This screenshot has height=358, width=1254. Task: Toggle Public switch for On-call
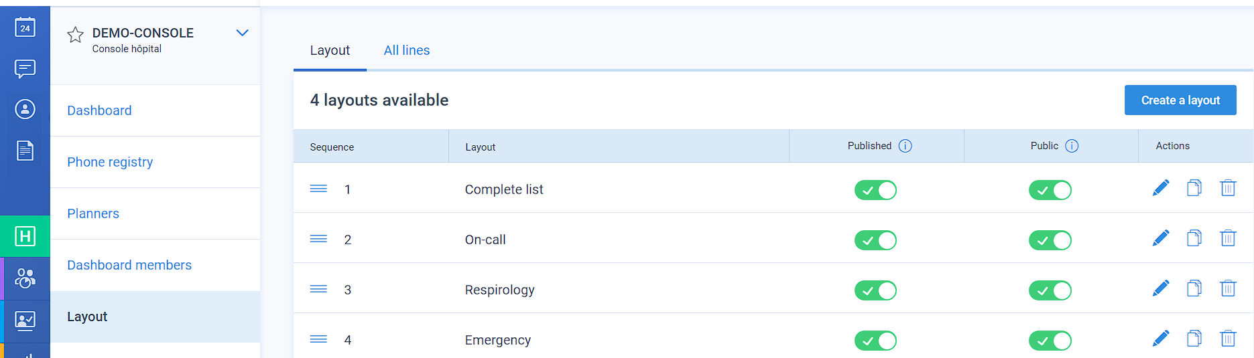(1050, 240)
